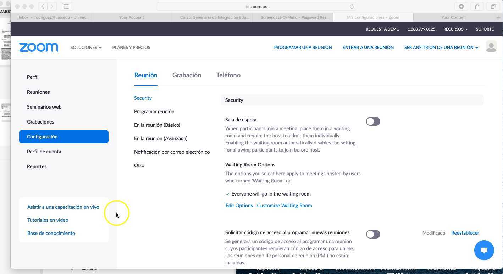The image size is (503, 274).
Task: Select Configuración in the sidebar
Action: coord(64,137)
